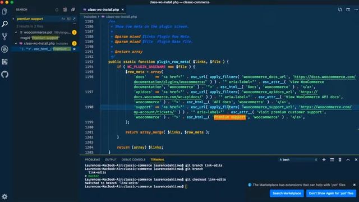Viewport: 359px width, 202px height.
Task: Open the Debug view in activity bar
Action: (x=4, y=49)
